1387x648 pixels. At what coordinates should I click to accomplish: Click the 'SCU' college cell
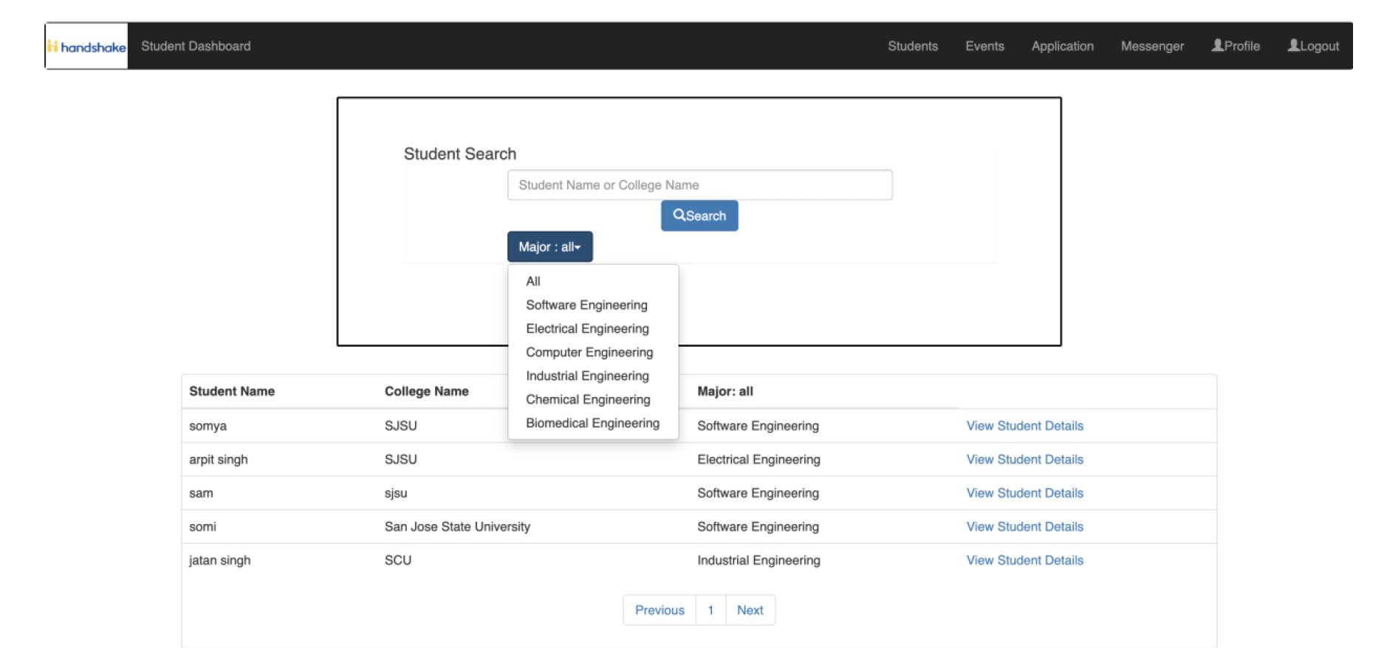click(x=397, y=560)
